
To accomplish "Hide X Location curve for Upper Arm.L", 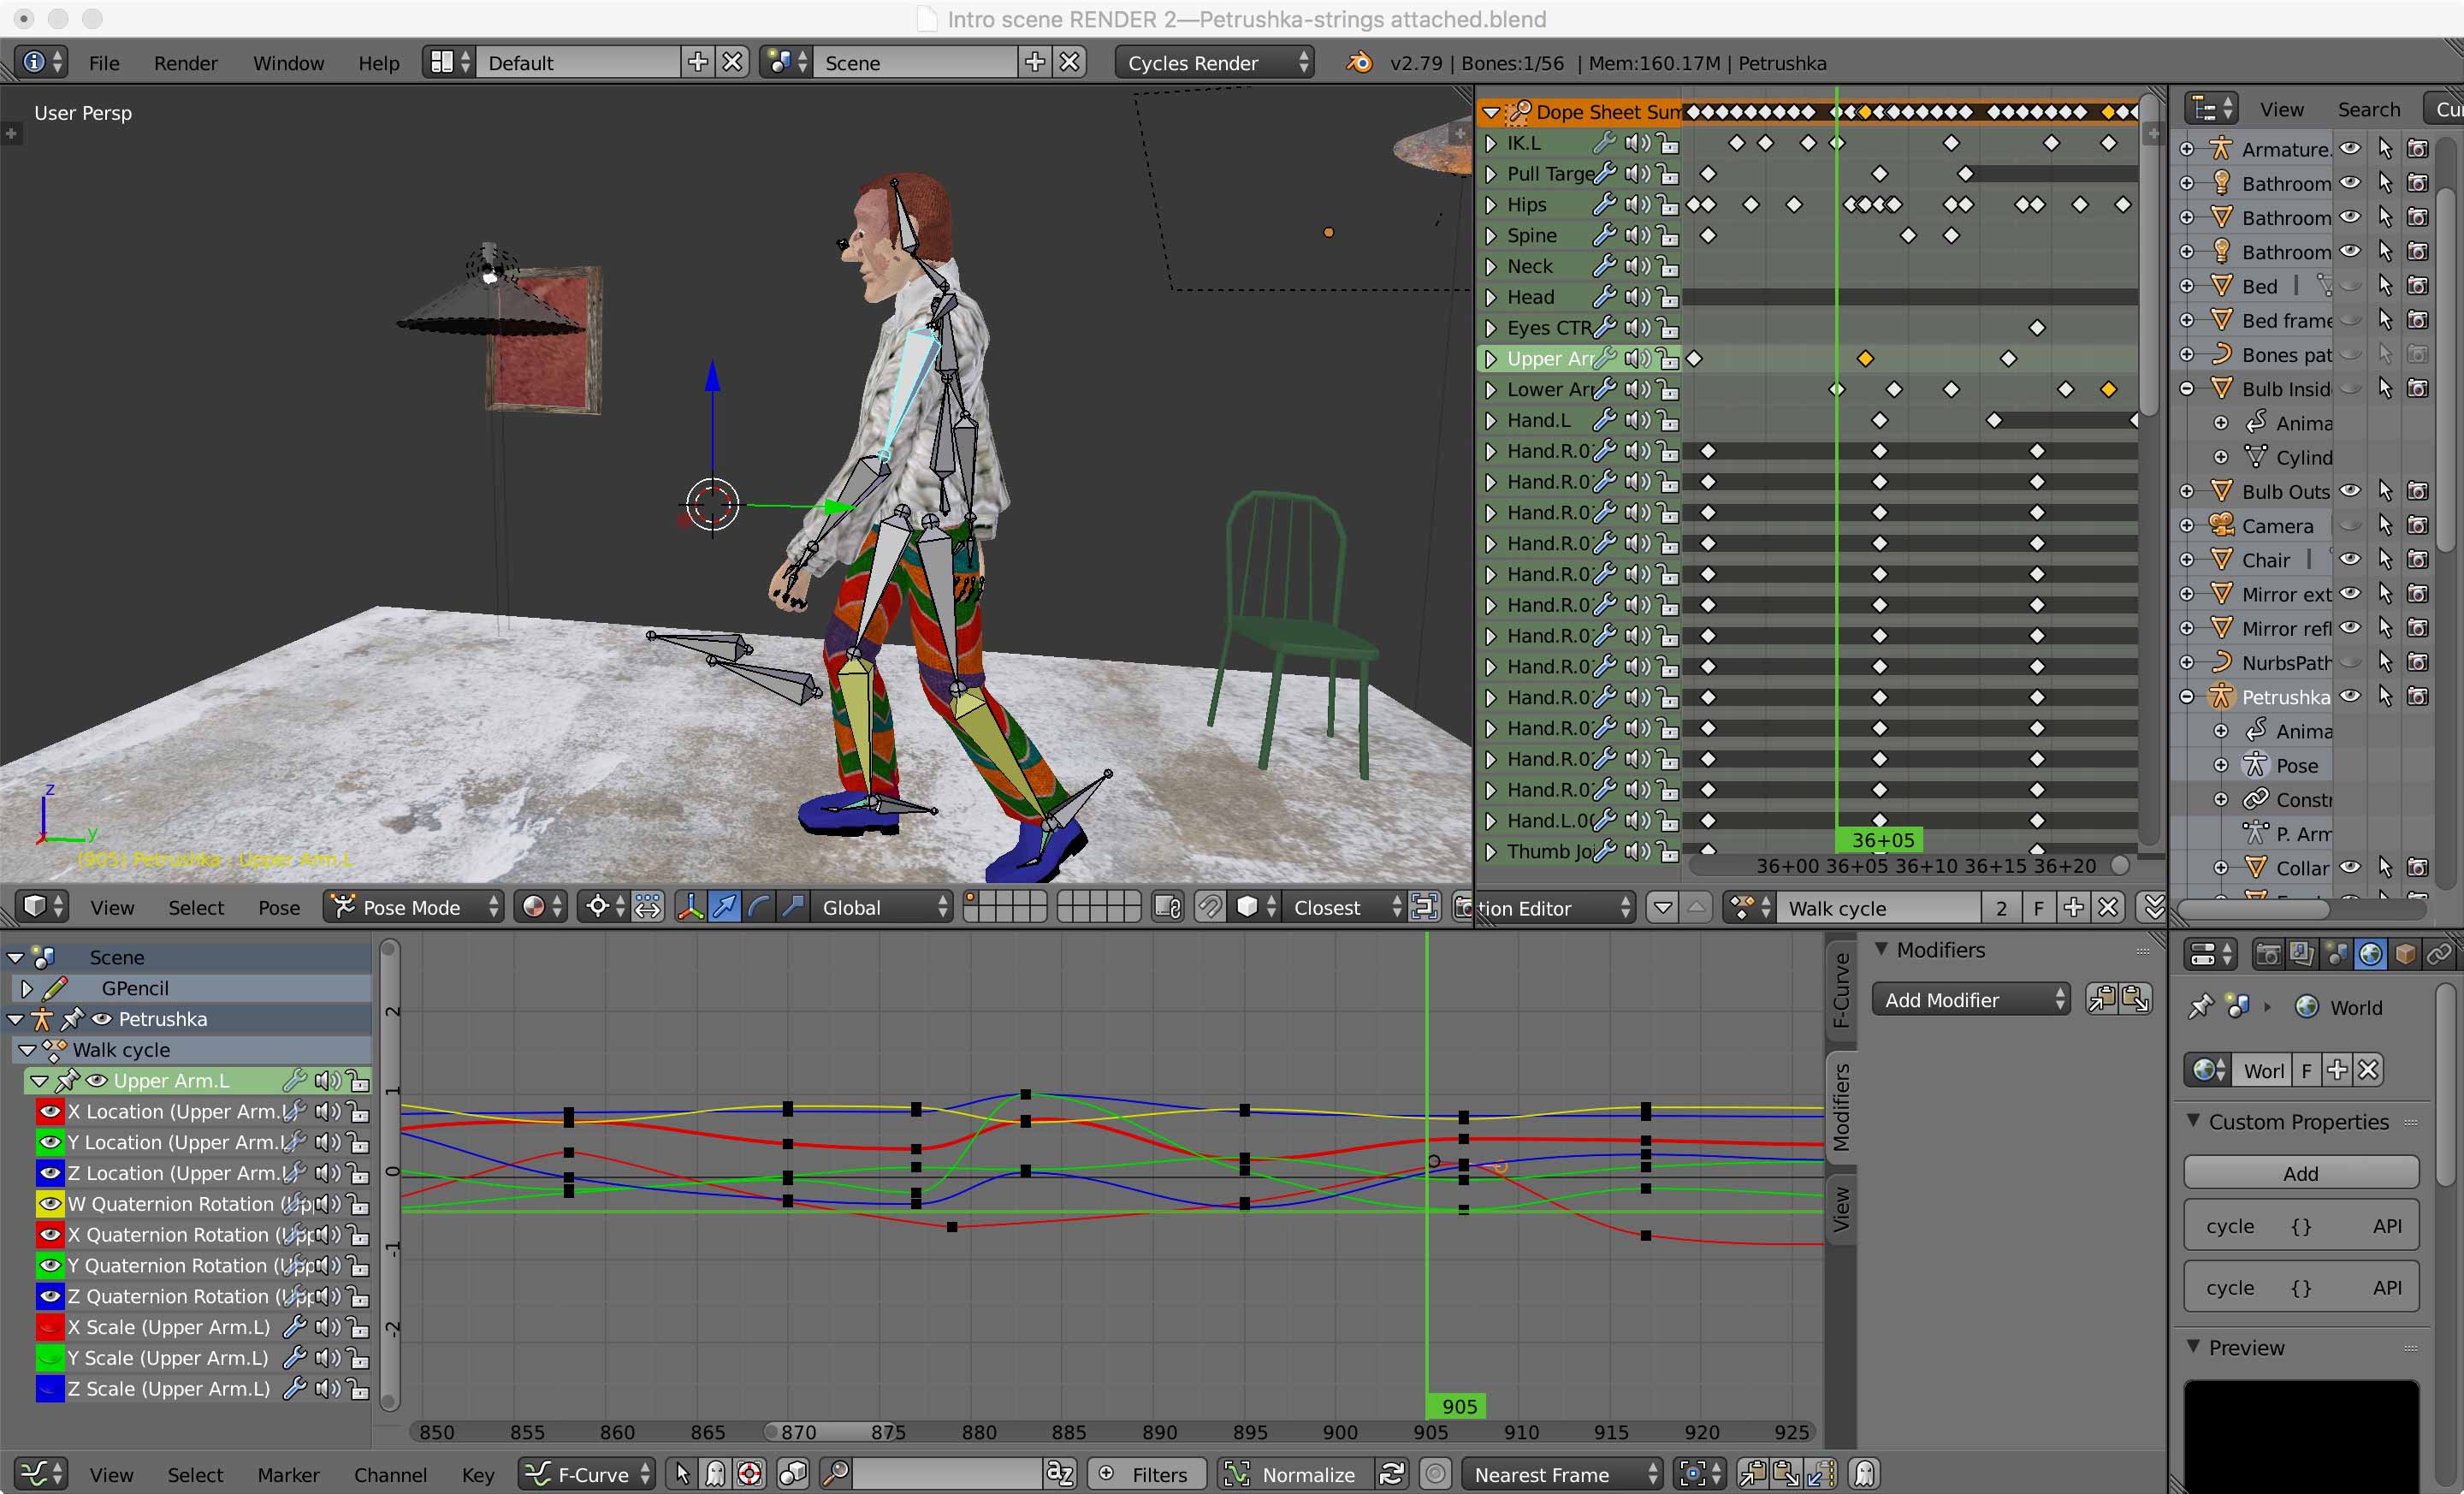I will tap(50, 1111).
